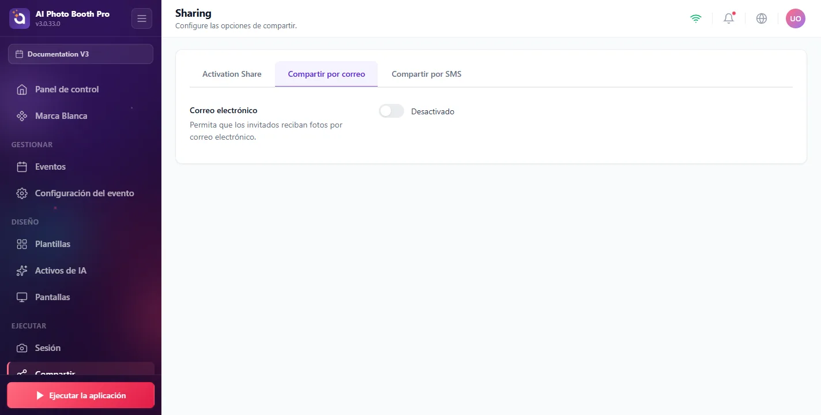Click Ejecutar la aplicación button
The image size is (821, 415).
coord(81,395)
